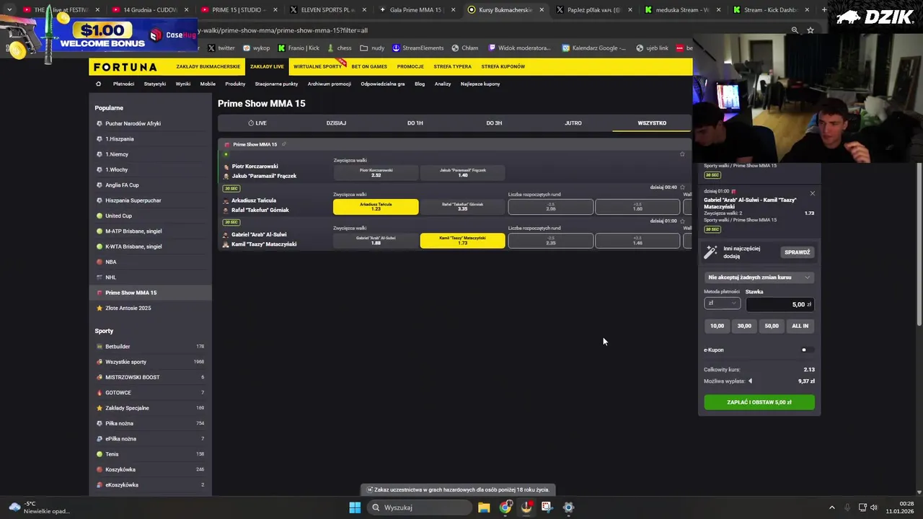This screenshot has width=923, height=519.
Task: Star the Tańcula vs Górniak fight
Action: (x=682, y=187)
